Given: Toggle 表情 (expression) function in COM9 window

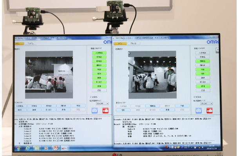Looking at the screenshot, I should pyautogui.click(x=99, y=86).
